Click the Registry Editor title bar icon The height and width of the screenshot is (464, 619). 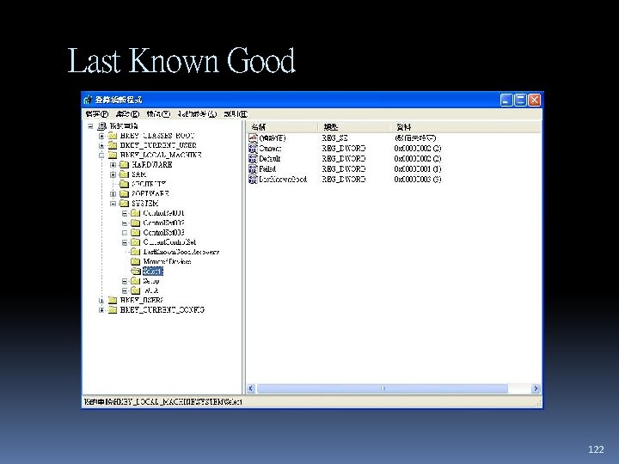point(88,100)
